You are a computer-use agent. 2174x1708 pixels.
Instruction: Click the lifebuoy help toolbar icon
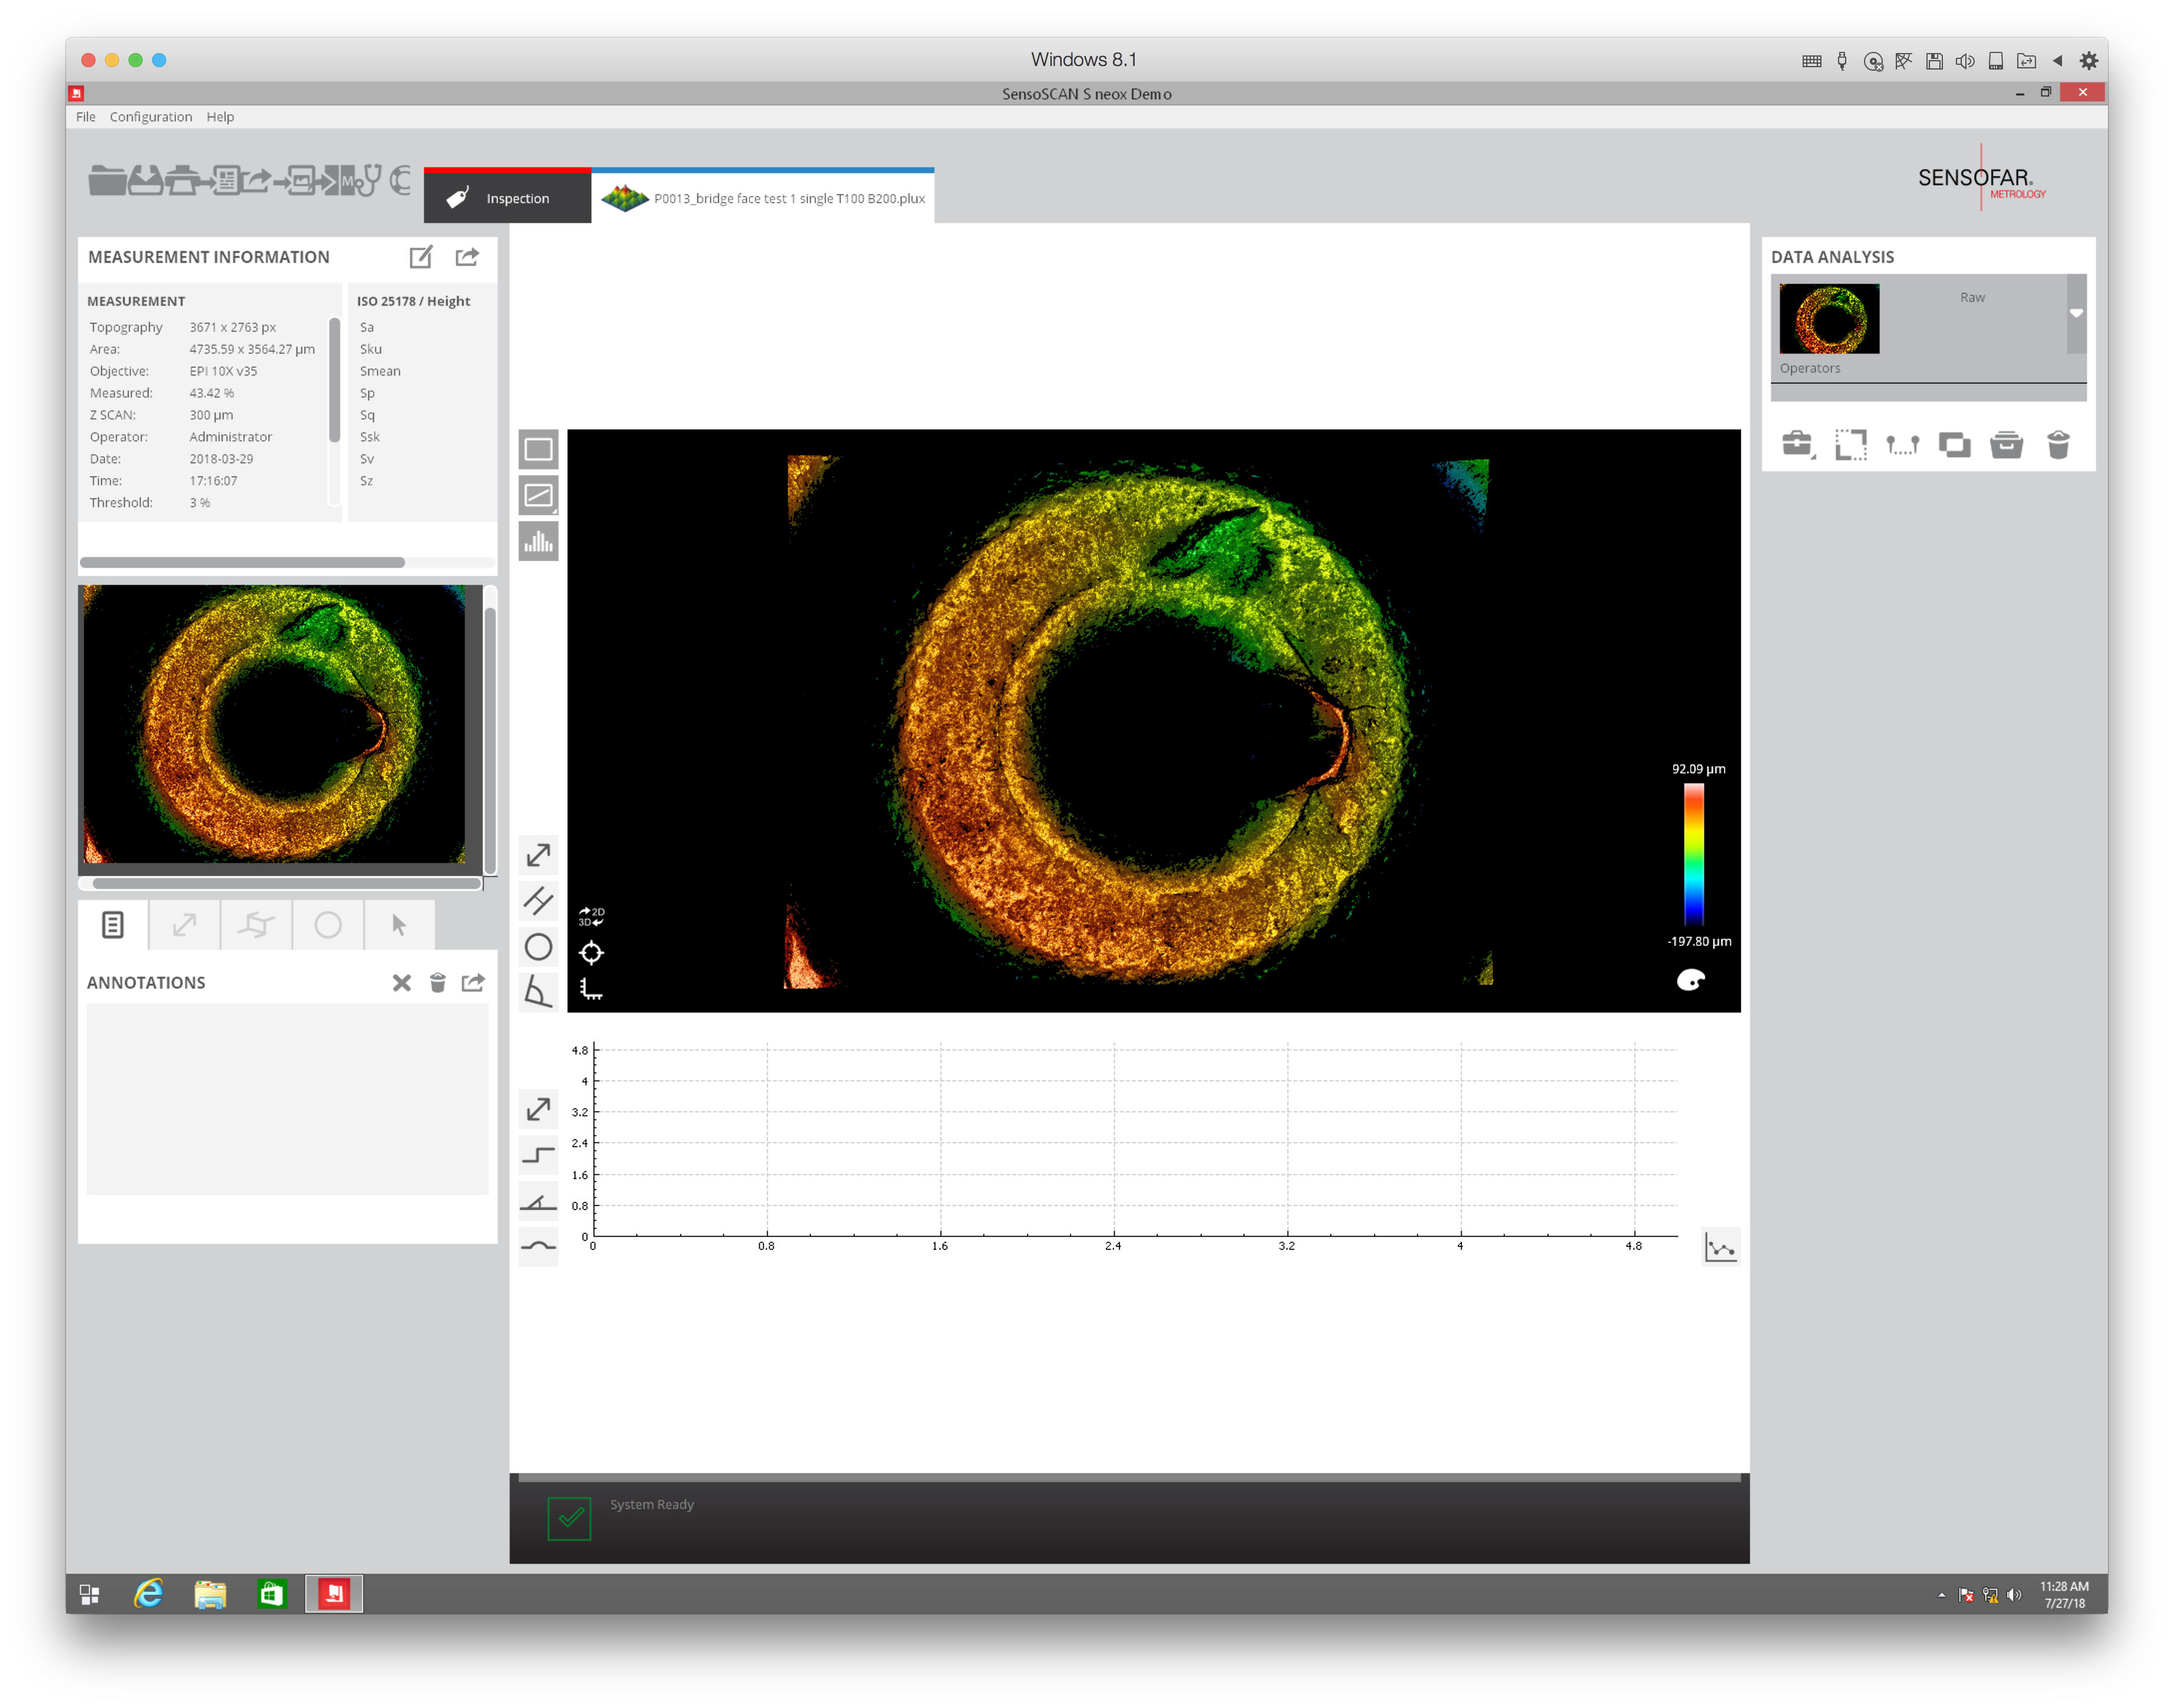tap(400, 180)
